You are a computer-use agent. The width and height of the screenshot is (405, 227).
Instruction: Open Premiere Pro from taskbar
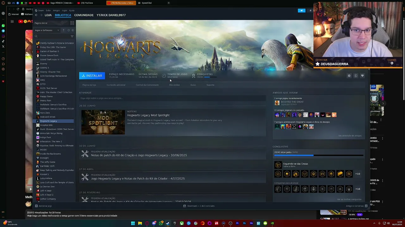click(x=237, y=223)
